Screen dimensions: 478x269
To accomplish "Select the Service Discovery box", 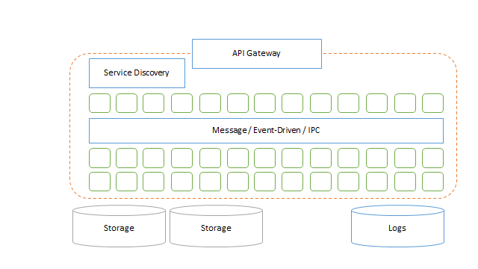I will point(137,73).
